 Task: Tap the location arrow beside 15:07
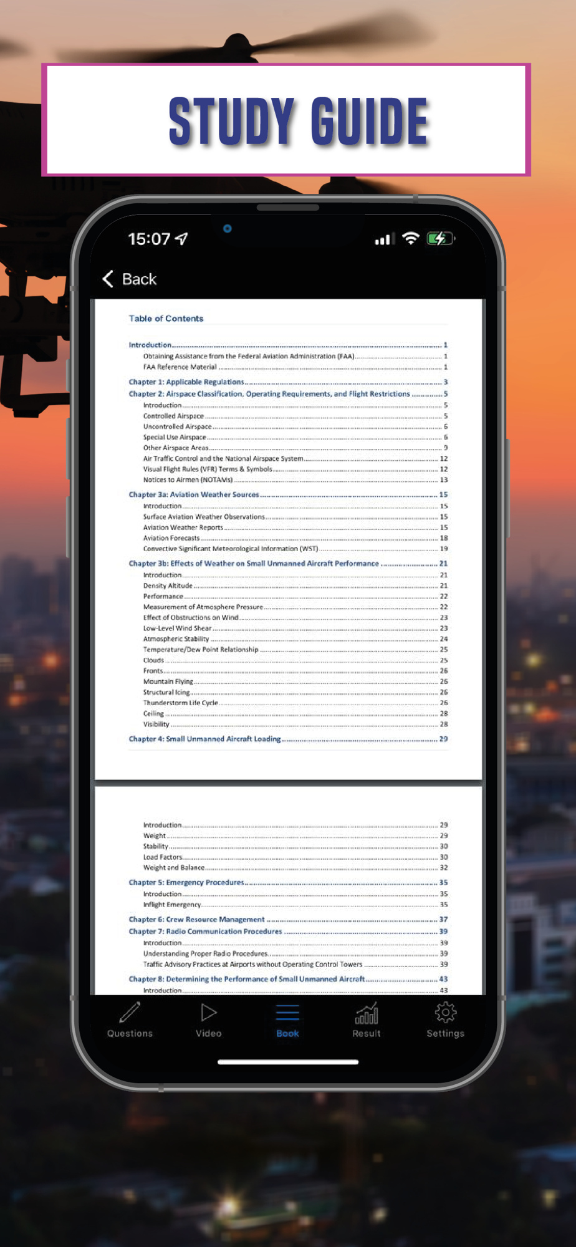(x=181, y=239)
